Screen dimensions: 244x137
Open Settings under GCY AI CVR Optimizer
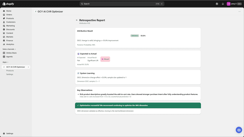(x=10, y=74)
